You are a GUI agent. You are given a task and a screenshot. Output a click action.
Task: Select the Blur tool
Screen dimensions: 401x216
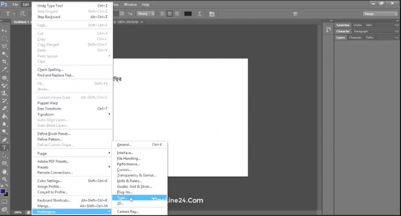point(5,124)
